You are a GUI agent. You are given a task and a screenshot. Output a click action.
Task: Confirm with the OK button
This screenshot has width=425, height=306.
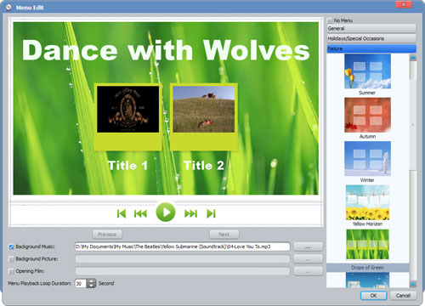(x=373, y=296)
